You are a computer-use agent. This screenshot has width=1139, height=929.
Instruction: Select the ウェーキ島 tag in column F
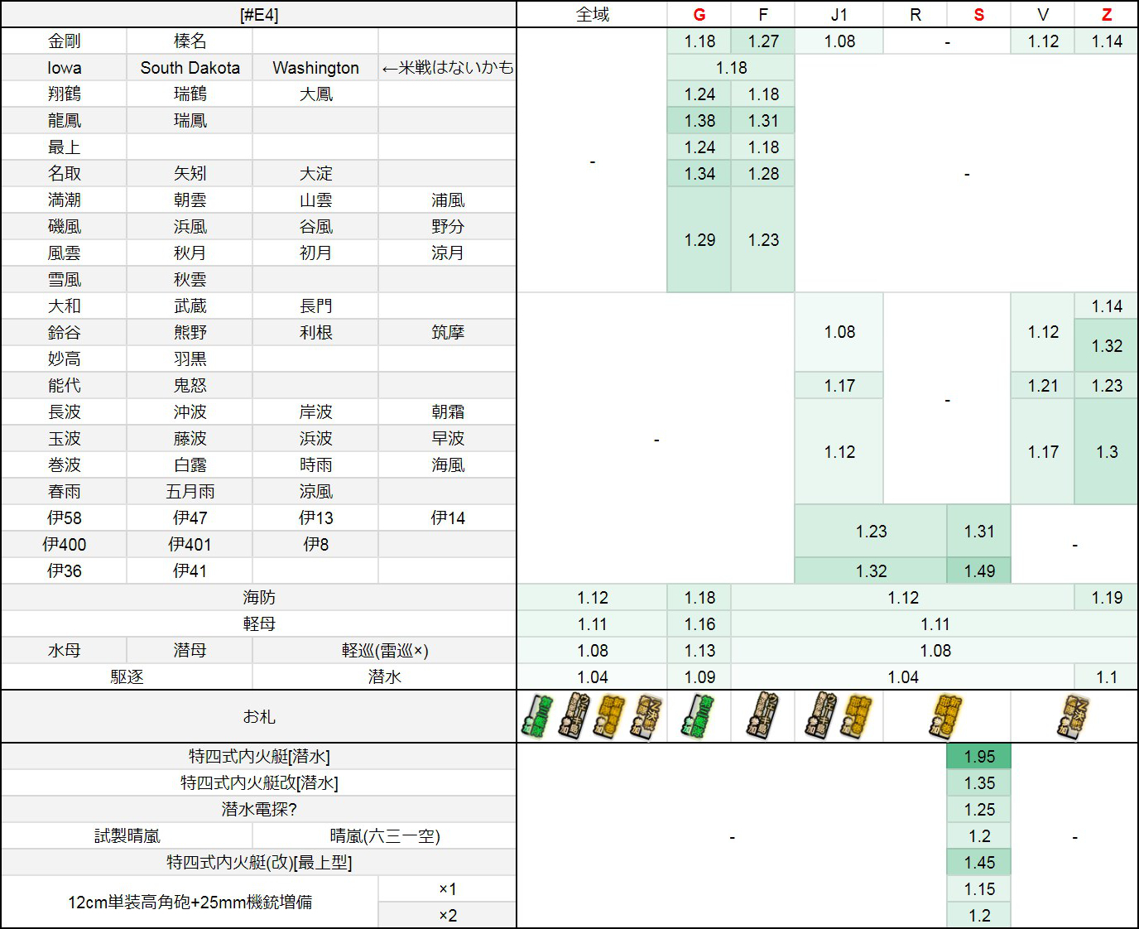tap(762, 716)
